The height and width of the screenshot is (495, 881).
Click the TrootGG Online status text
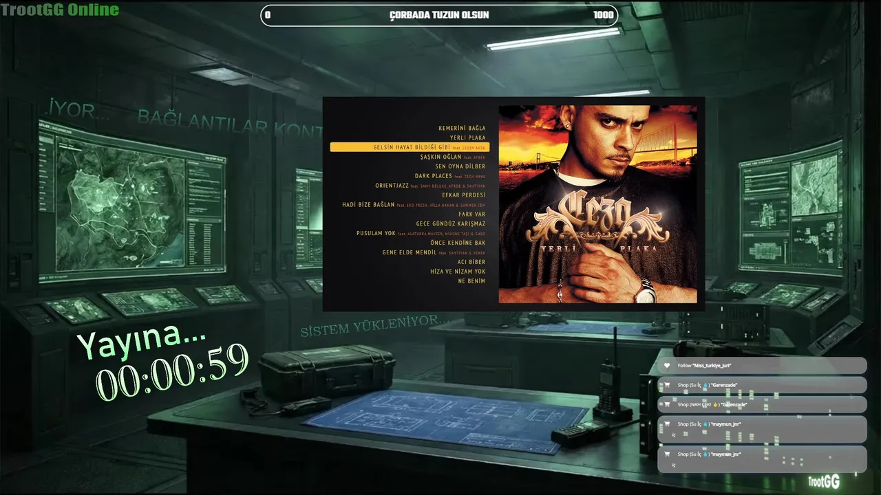pyautogui.click(x=60, y=10)
